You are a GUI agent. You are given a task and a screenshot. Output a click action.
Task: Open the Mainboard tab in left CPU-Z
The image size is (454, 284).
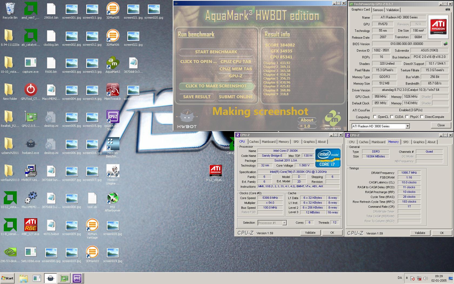[x=269, y=142]
